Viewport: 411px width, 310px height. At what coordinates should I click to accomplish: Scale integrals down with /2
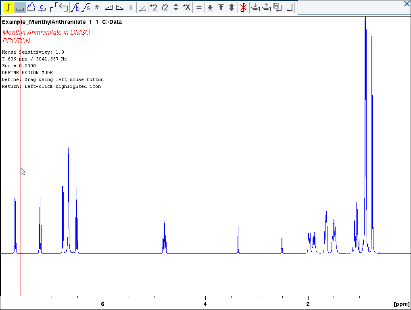[x=165, y=8]
